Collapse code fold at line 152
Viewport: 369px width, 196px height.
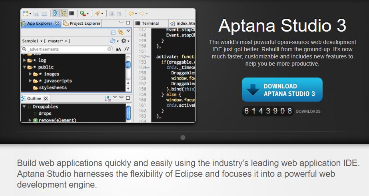[148, 57]
